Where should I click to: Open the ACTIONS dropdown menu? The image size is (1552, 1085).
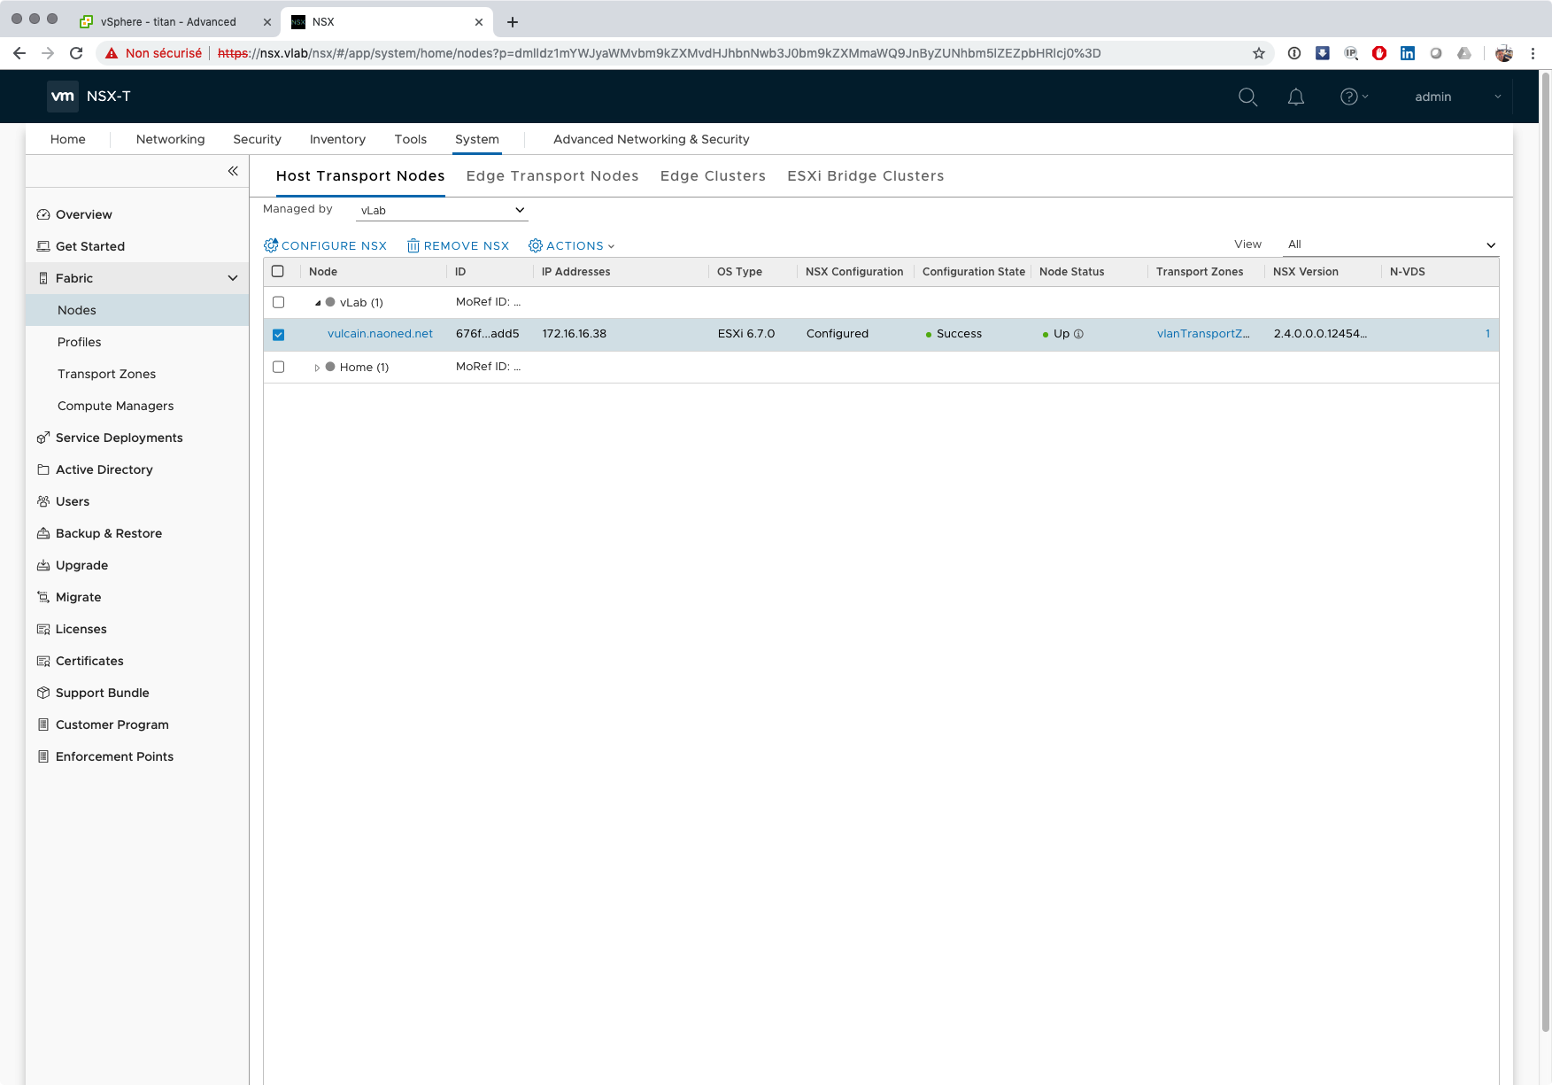(x=572, y=245)
